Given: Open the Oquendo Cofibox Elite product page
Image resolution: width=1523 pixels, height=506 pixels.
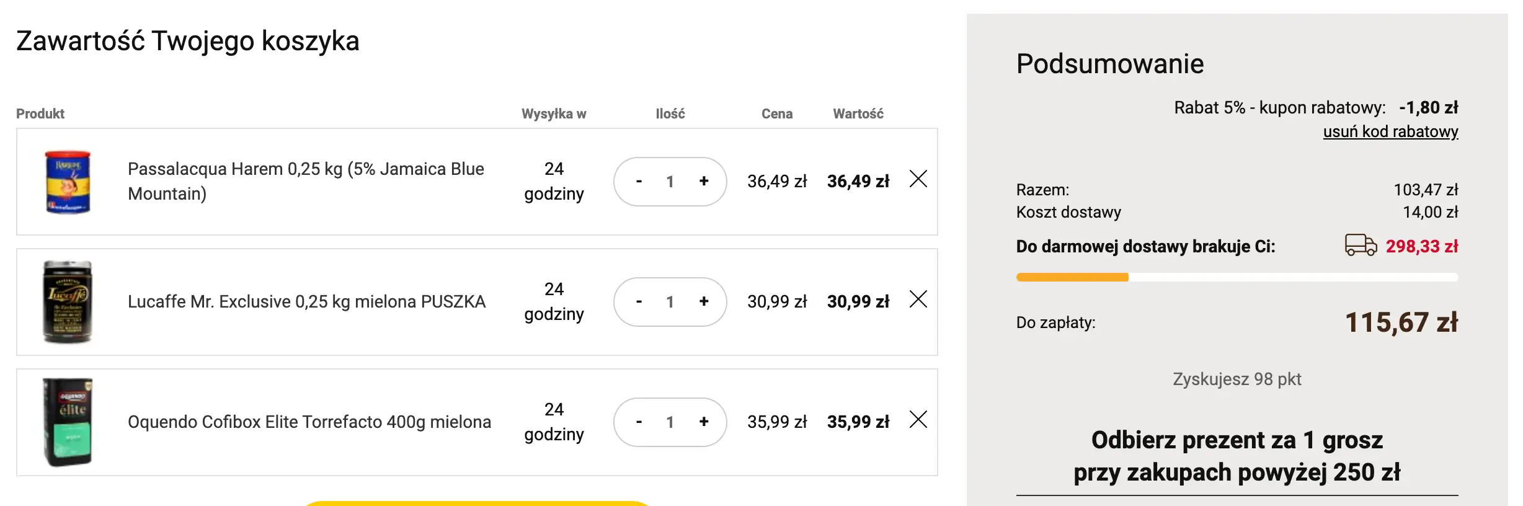Looking at the screenshot, I should pyautogui.click(x=309, y=422).
